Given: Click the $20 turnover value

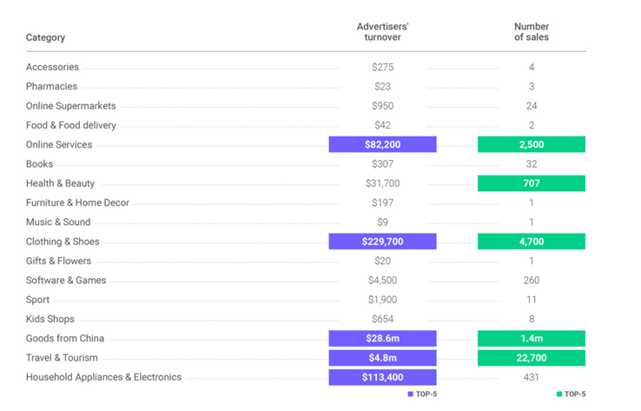Looking at the screenshot, I should [x=383, y=261].
